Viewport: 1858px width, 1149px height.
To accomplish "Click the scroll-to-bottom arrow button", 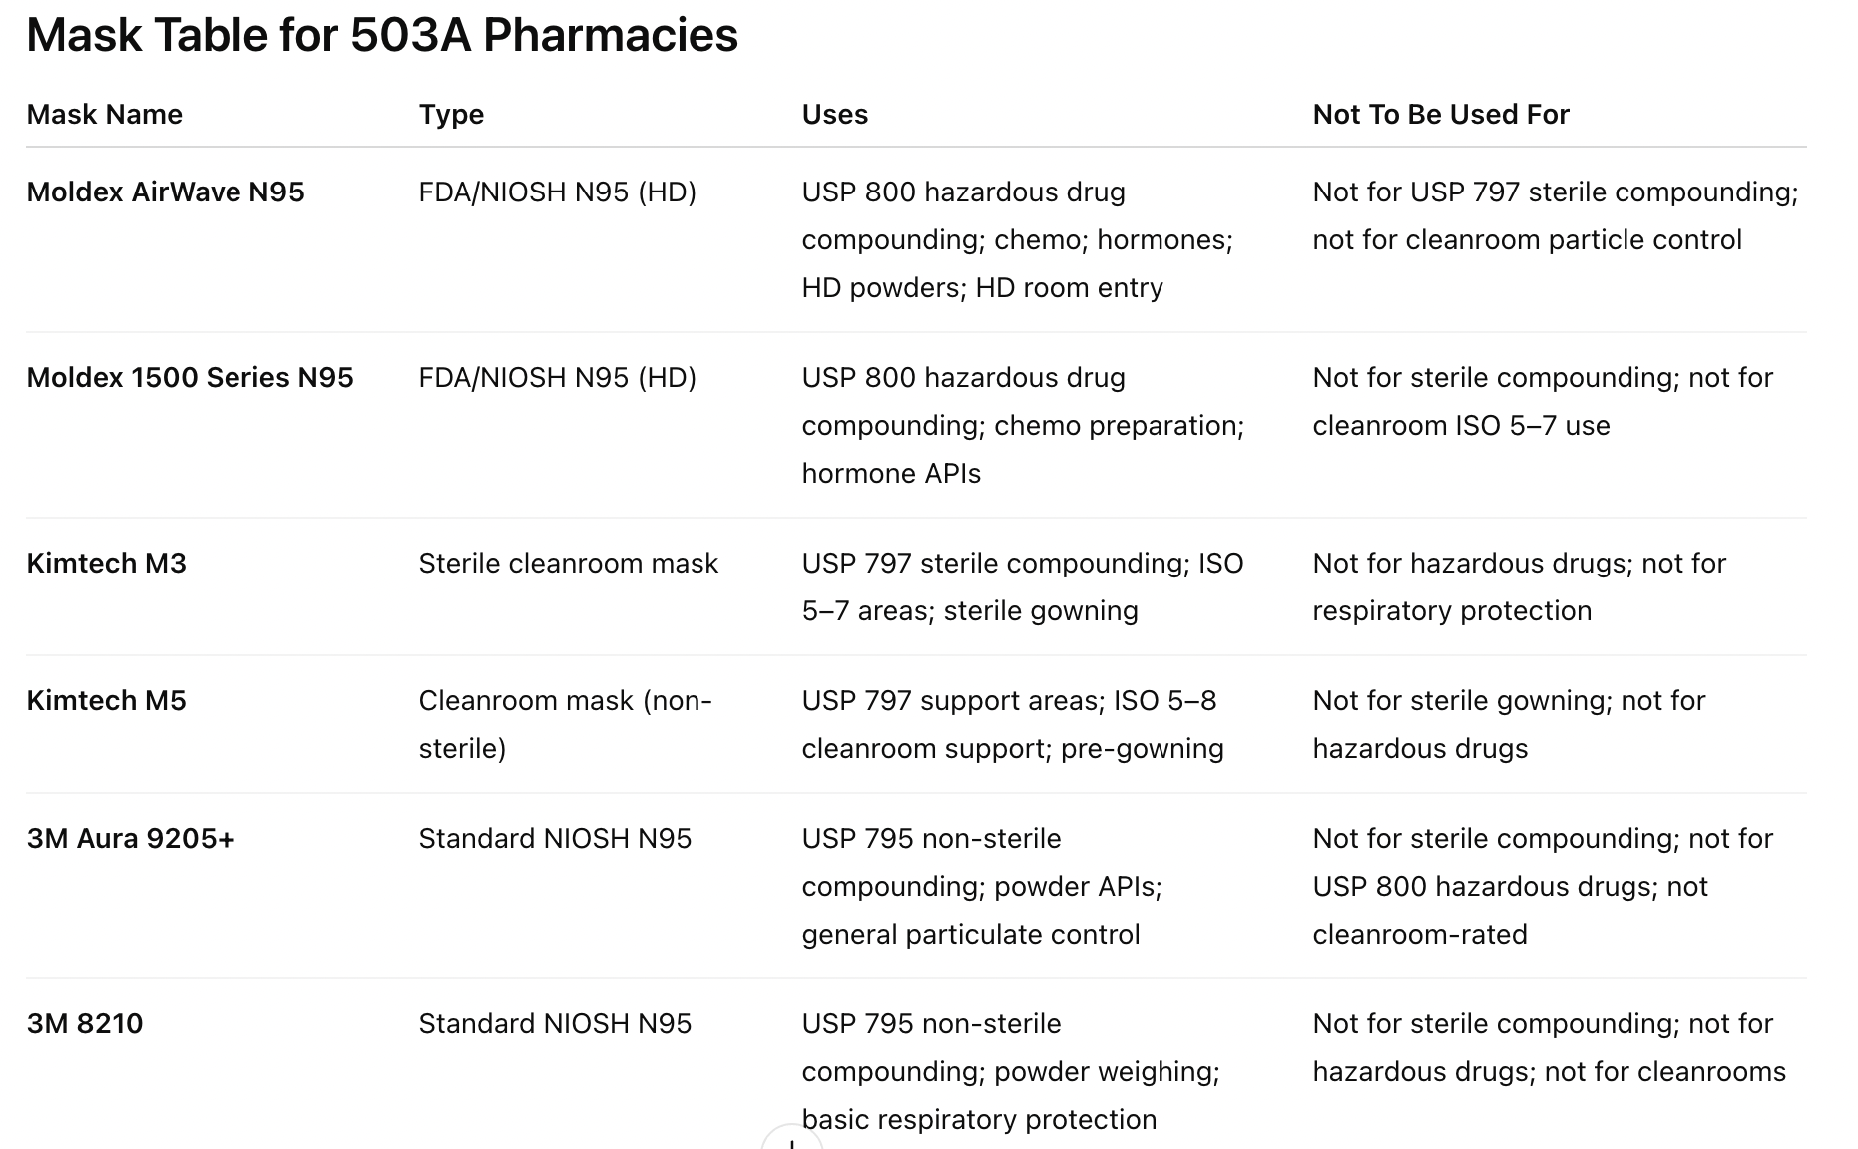I will pyautogui.click(x=791, y=1140).
